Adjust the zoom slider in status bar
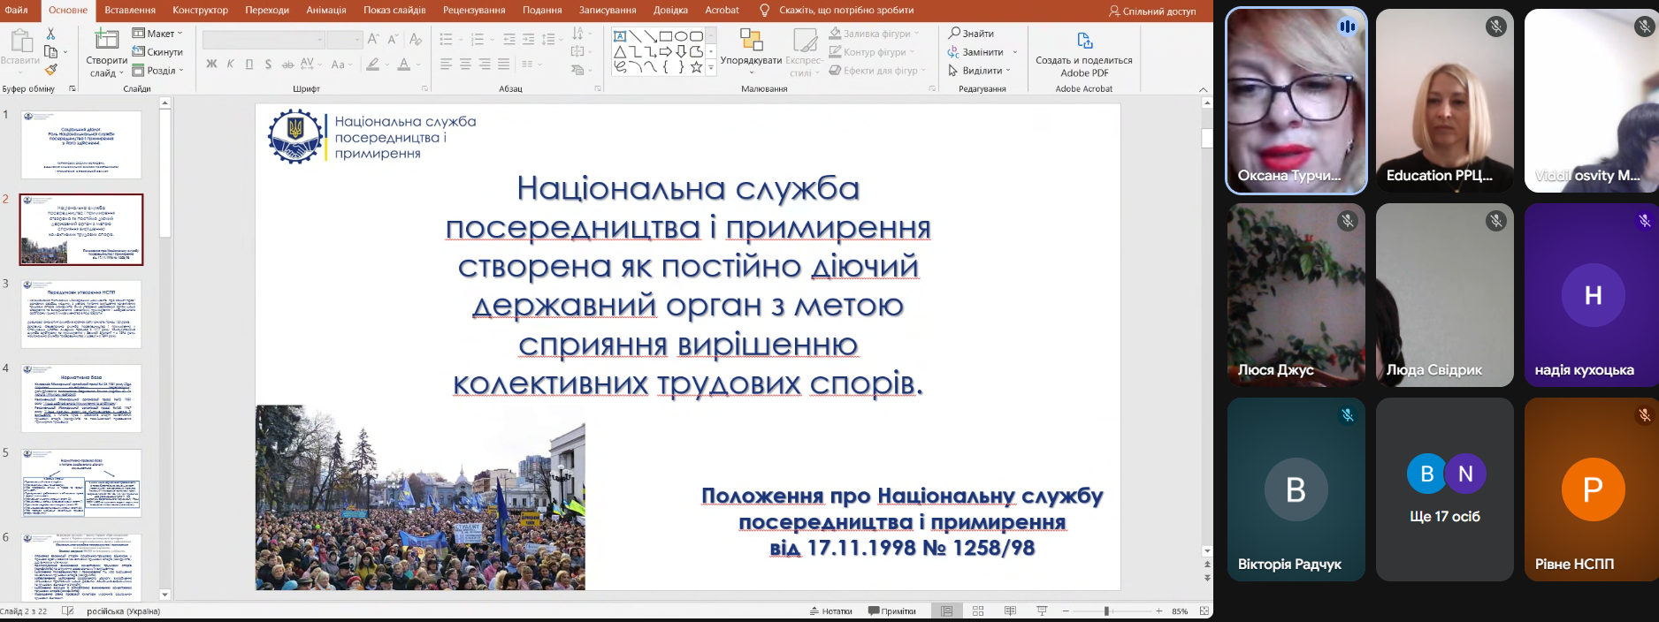 [1107, 611]
